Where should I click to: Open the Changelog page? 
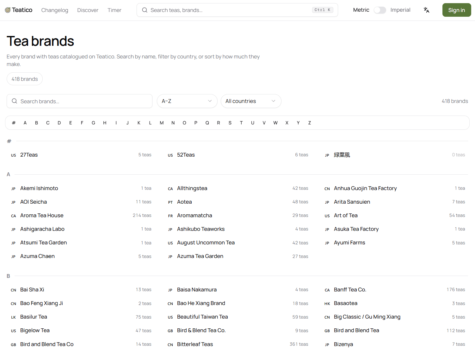[x=55, y=10]
